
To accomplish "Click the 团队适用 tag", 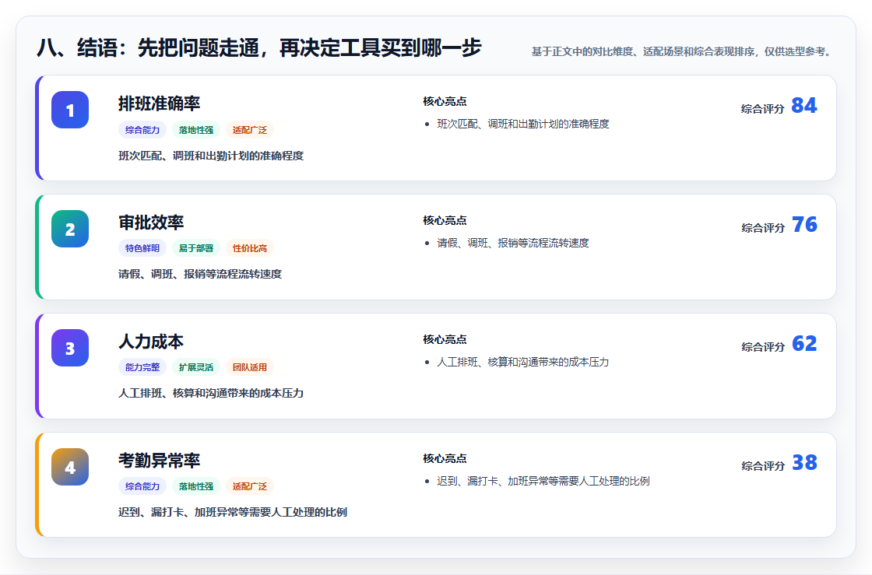I will coord(250,367).
